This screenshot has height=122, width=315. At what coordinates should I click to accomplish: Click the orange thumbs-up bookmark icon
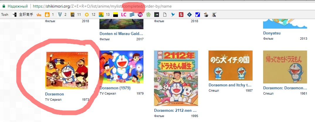tap(47, 14)
